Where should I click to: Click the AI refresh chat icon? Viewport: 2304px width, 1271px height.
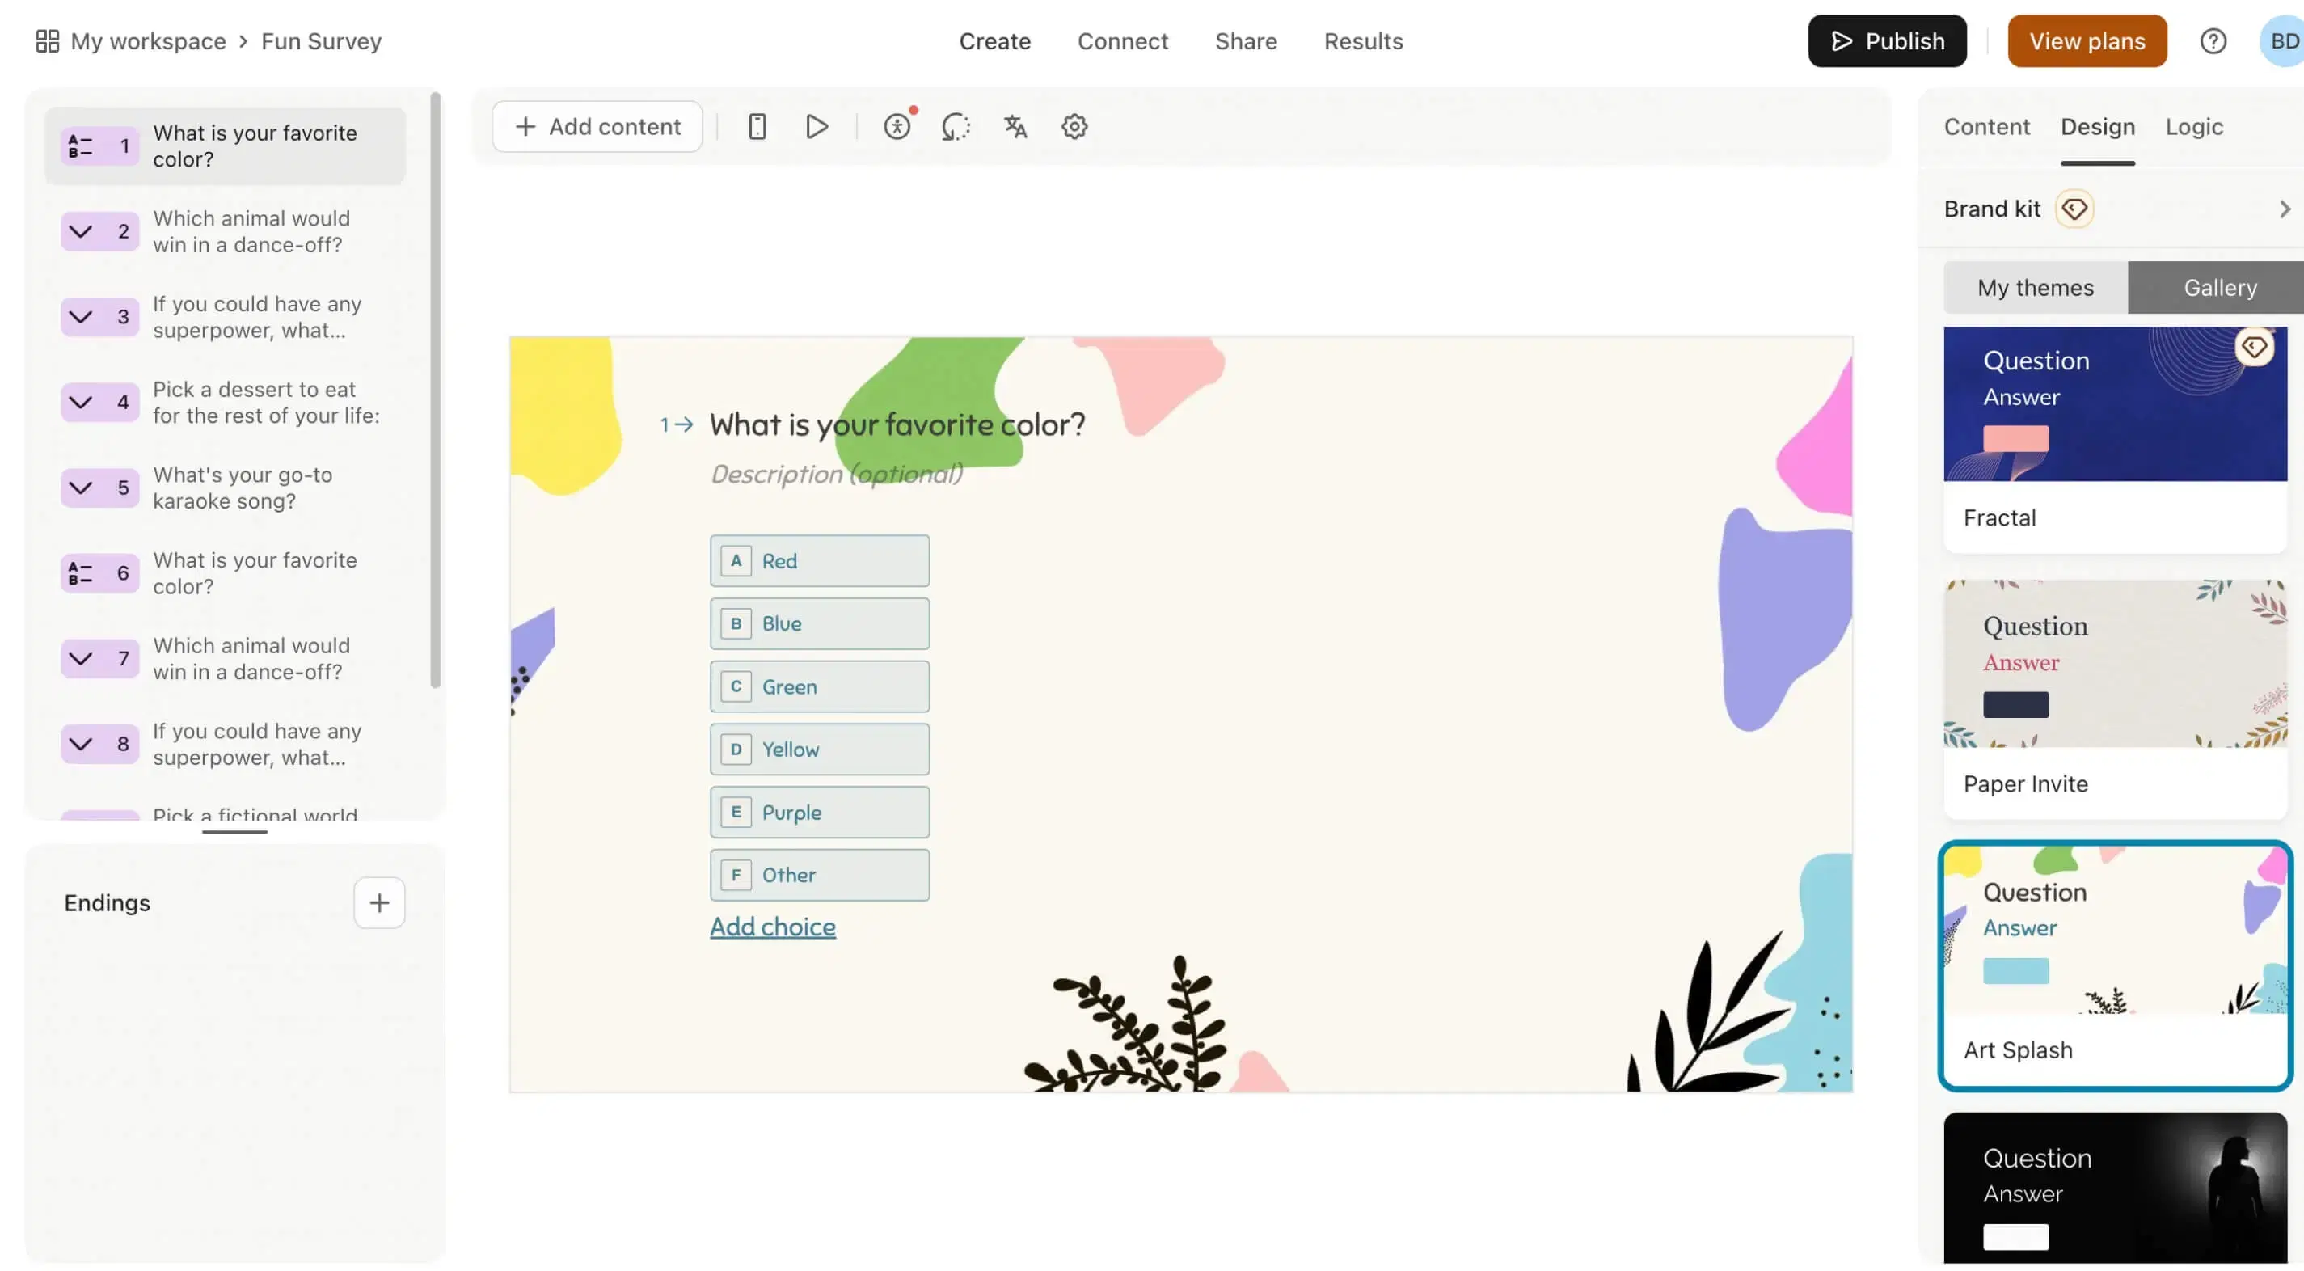pyautogui.click(x=956, y=126)
